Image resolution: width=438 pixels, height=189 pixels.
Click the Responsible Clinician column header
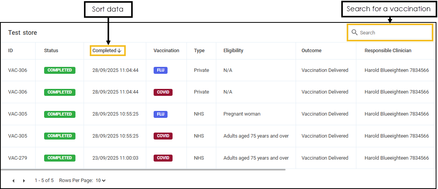388,51
